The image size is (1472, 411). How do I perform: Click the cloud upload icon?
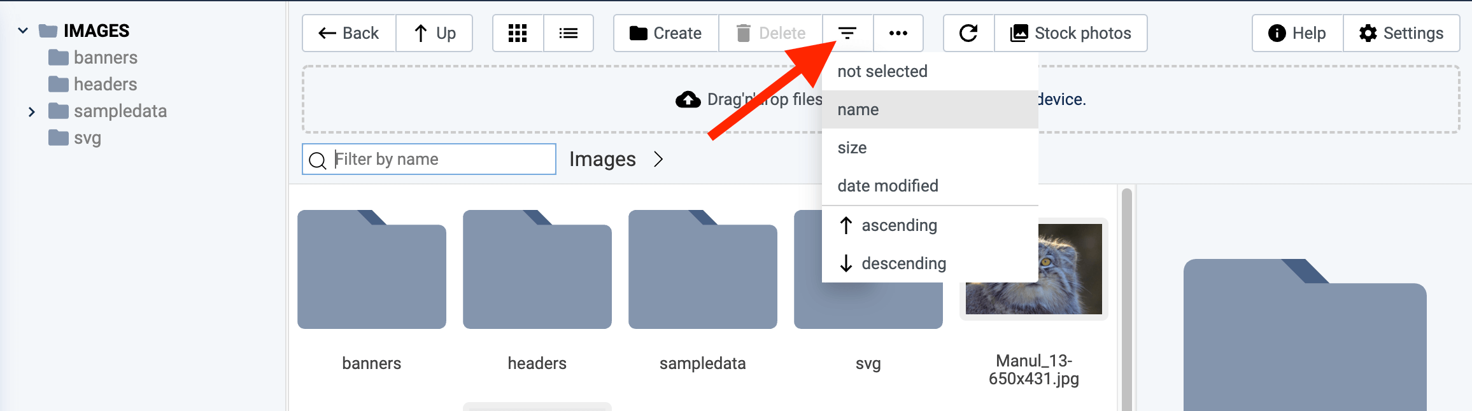coord(688,99)
